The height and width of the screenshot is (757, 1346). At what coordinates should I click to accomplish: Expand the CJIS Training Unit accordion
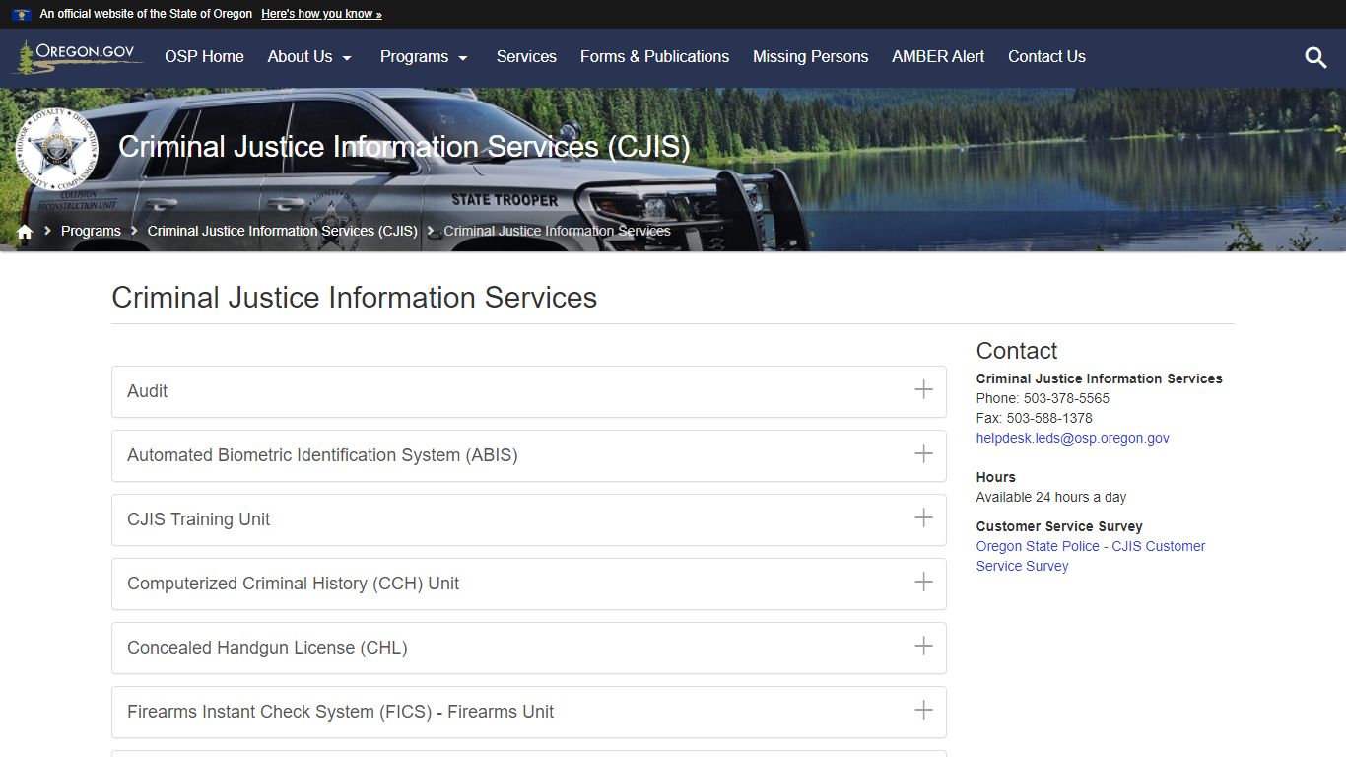(529, 519)
